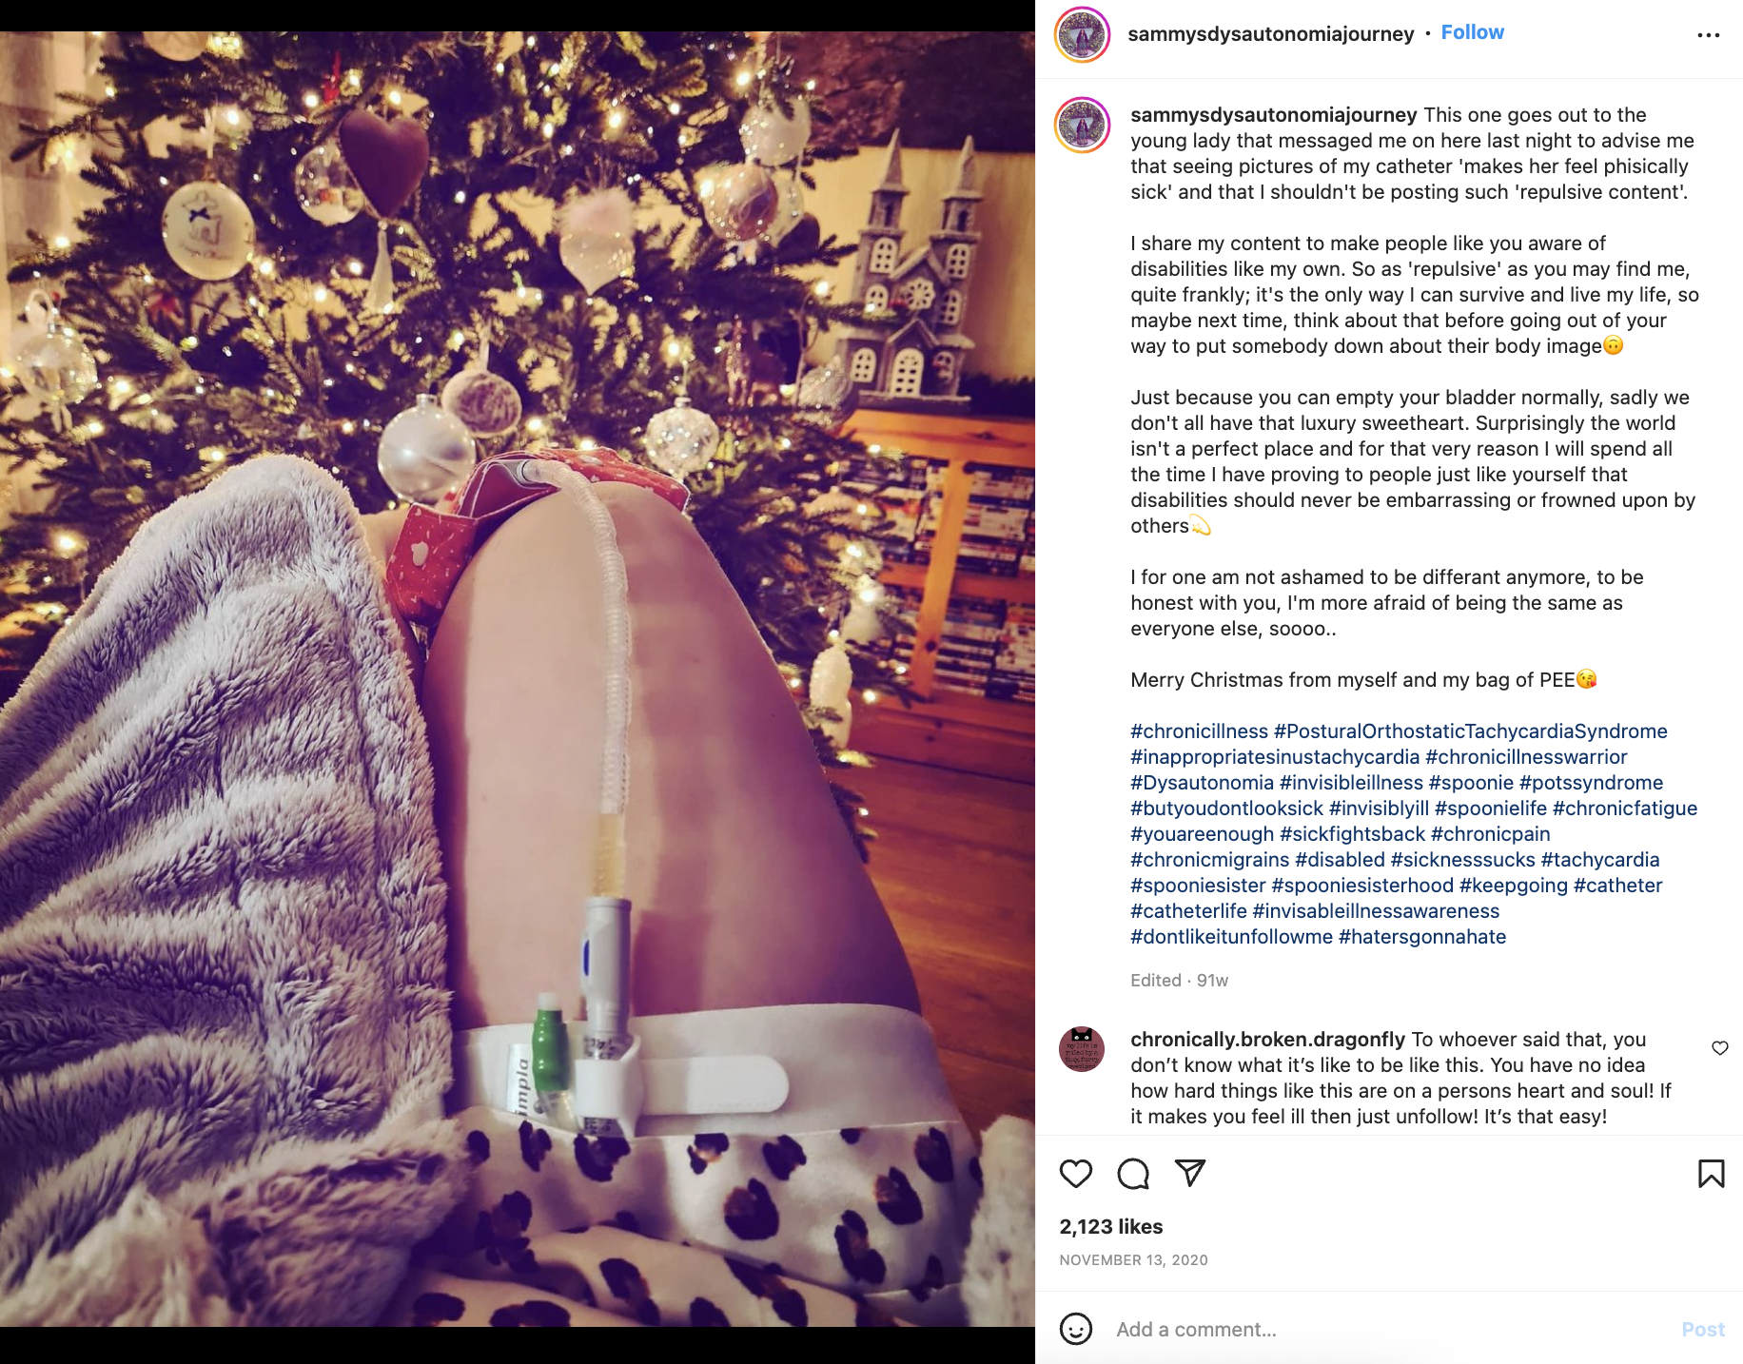Open the three-dot more options menu
Screen dimensions: 1743x1364
1709,35
